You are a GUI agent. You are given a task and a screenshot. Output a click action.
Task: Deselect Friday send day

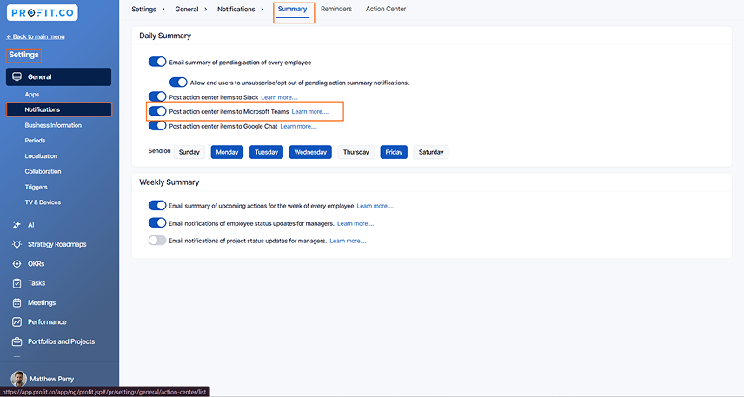pos(394,152)
